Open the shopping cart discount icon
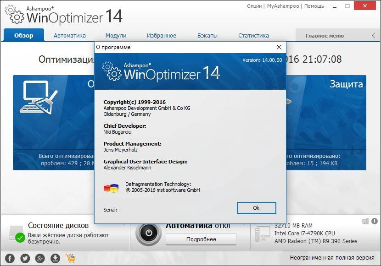 tap(71, 258)
